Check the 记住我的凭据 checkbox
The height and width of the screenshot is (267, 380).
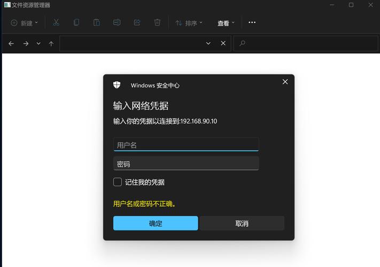pos(118,182)
